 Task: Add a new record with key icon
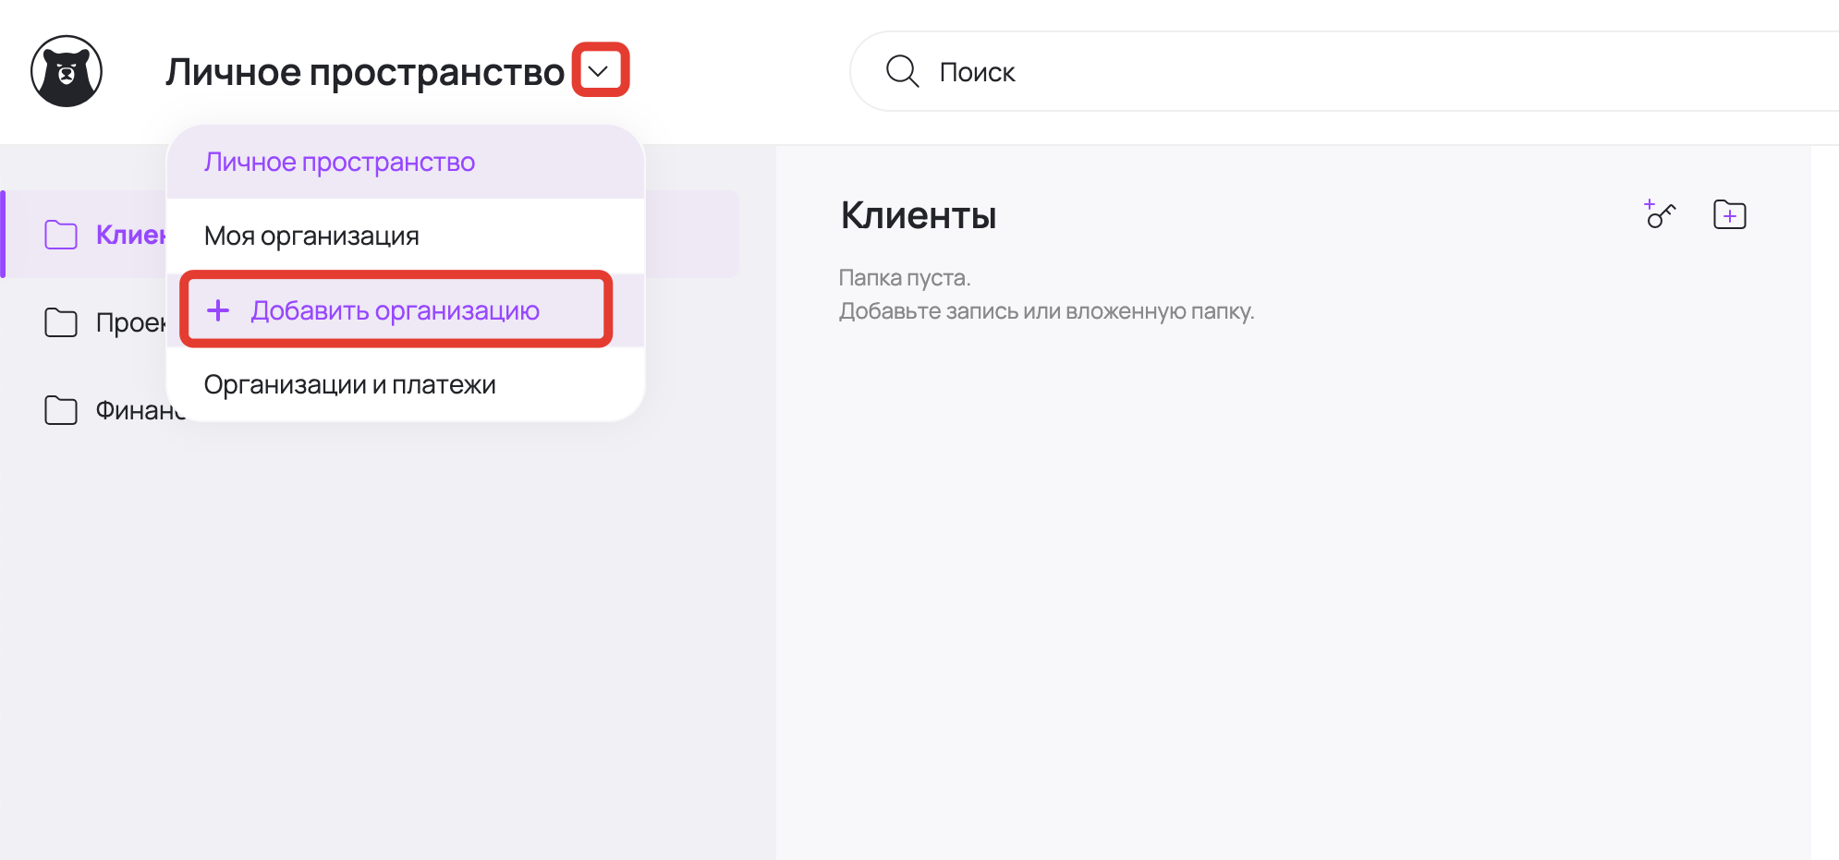(x=1660, y=214)
